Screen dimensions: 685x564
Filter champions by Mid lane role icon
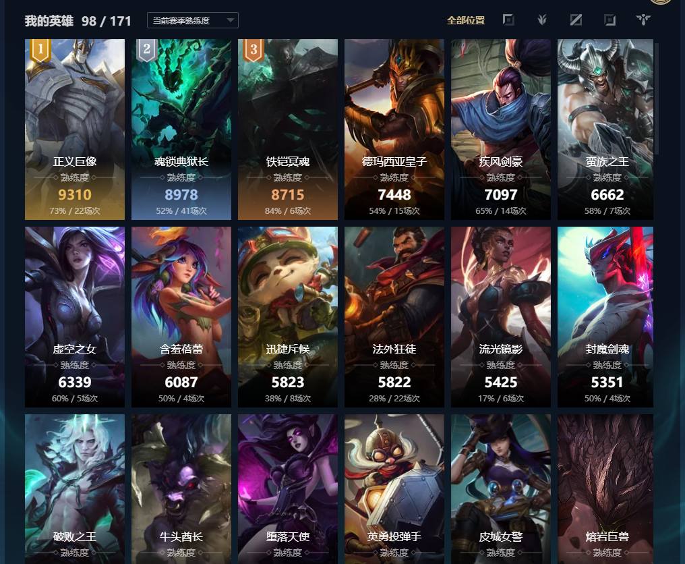click(576, 20)
